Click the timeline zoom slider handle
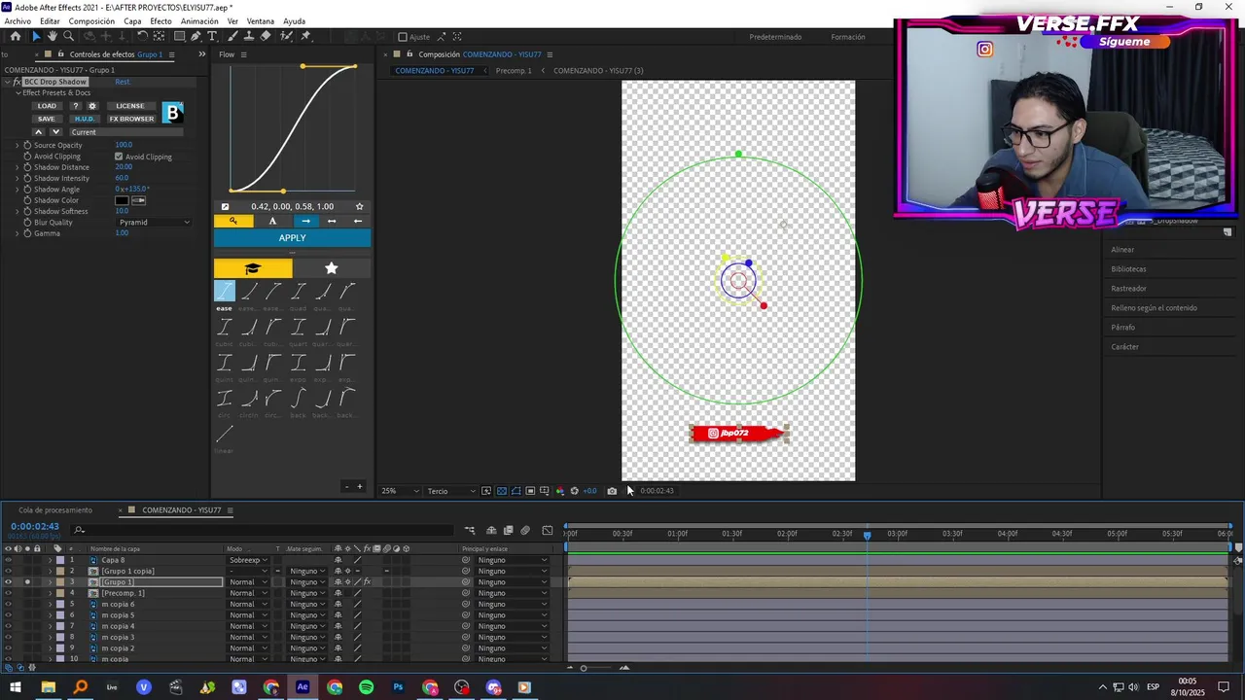This screenshot has width=1245, height=700. (584, 668)
